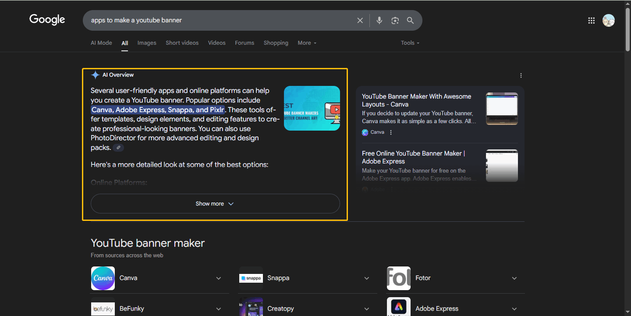Screen dimensions: 631x316
Task: Expand the Fotor row chevron
Action: tap(514, 278)
